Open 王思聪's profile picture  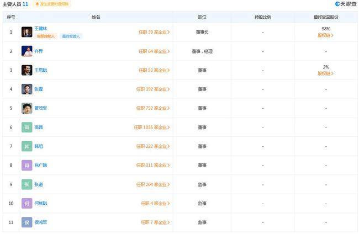coord(27,70)
